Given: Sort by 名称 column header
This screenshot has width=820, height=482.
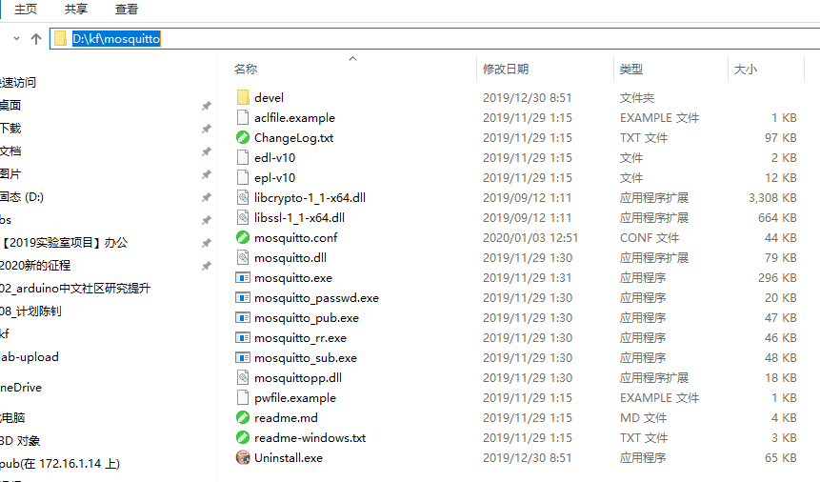Looking at the screenshot, I should pyautogui.click(x=246, y=70).
